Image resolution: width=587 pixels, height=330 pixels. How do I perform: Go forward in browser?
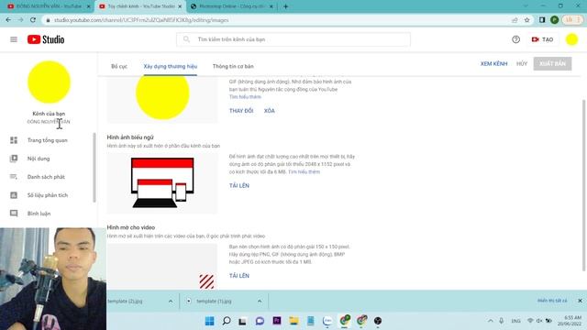(x=20, y=20)
